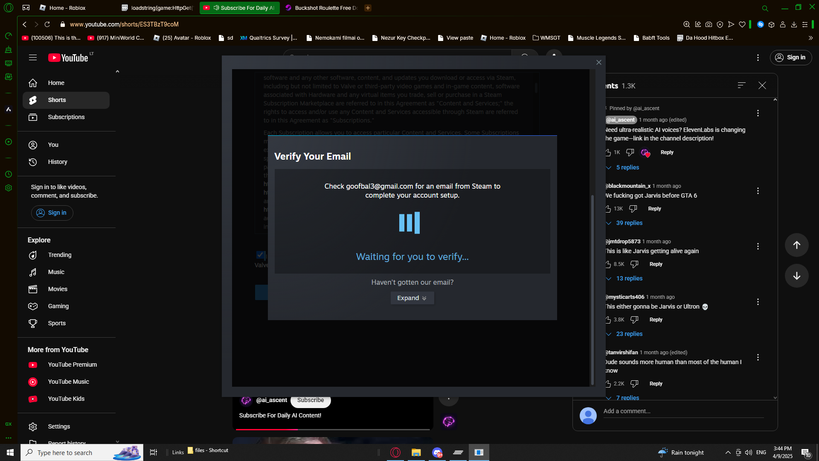Viewport: 819px width, 461px height.
Task: Expand 5 replies on pinned comment
Action: pyautogui.click(x=623, y=167)
